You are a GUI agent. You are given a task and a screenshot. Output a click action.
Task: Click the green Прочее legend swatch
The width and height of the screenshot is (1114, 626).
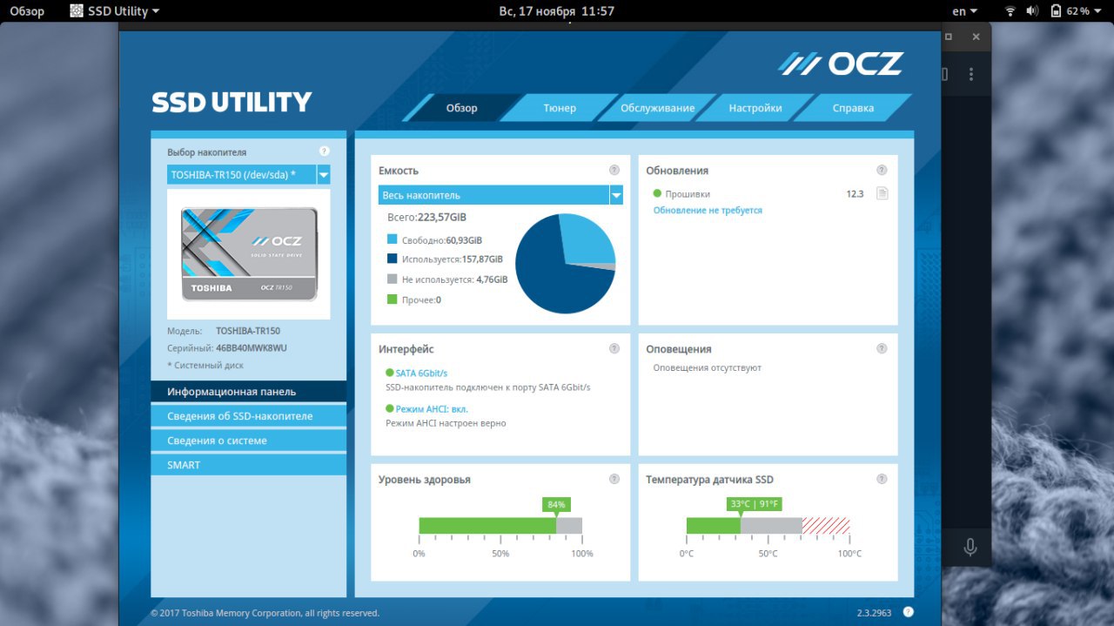point(393,300)
